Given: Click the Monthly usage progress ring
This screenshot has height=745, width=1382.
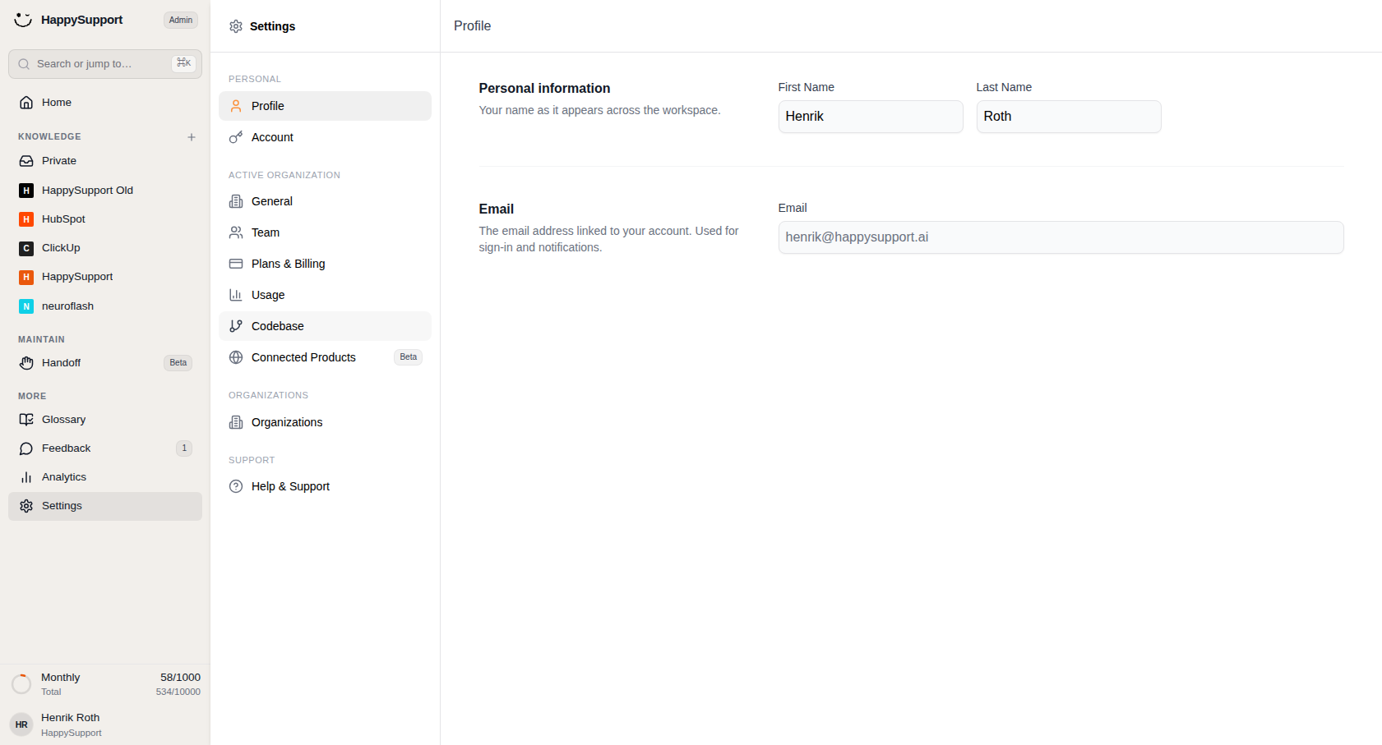Looking at the screenshot, I should click(21, 684).
